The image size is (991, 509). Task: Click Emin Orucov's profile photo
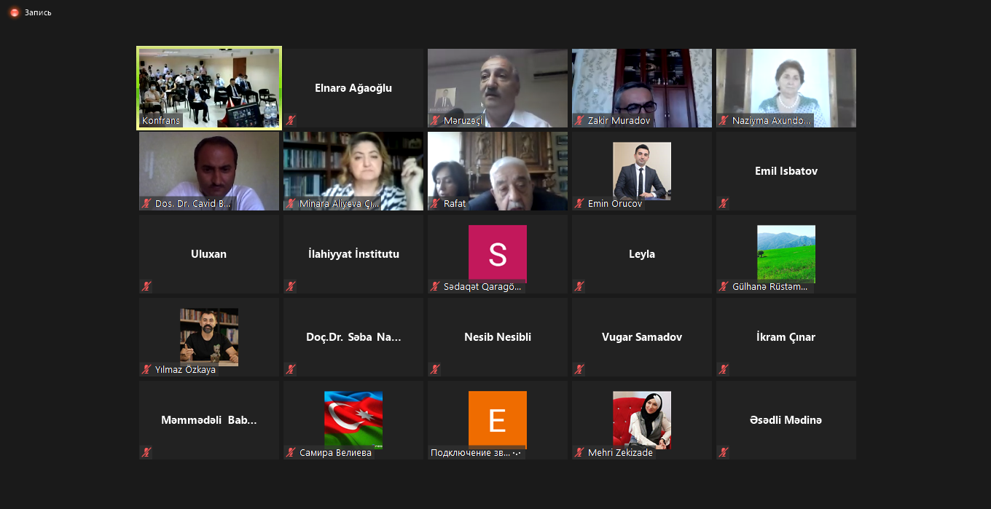coord(641,170)
